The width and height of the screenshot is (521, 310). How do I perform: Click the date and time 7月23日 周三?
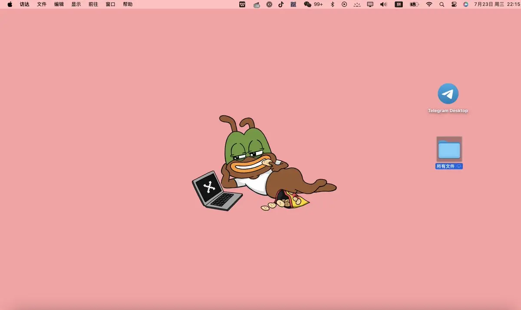489,4
